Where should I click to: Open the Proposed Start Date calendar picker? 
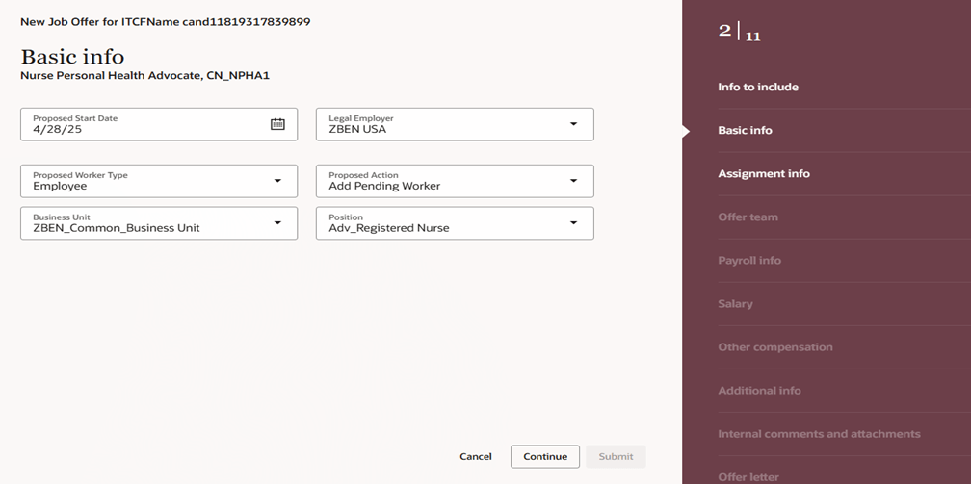pyautogui.click(x=277, y=124)
